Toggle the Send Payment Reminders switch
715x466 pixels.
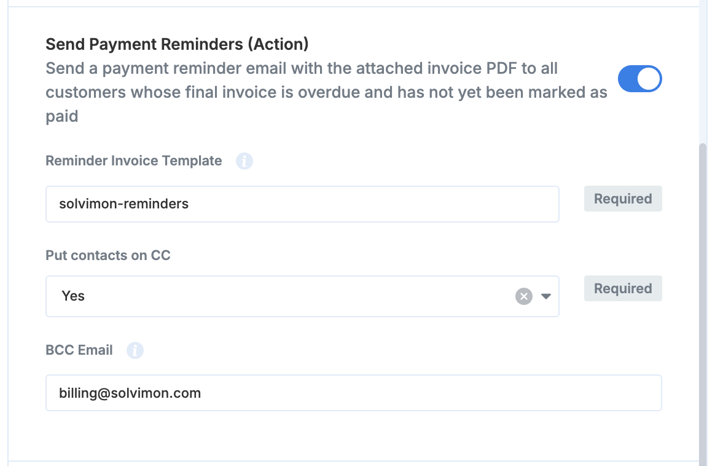639,79
